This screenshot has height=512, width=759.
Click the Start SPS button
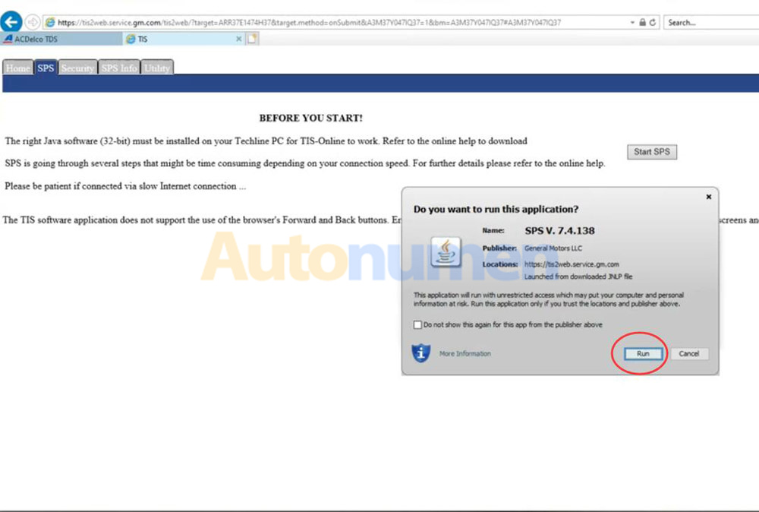click(x=651, y=151)
